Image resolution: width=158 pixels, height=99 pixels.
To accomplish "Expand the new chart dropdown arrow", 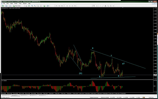I will (4, 6).
